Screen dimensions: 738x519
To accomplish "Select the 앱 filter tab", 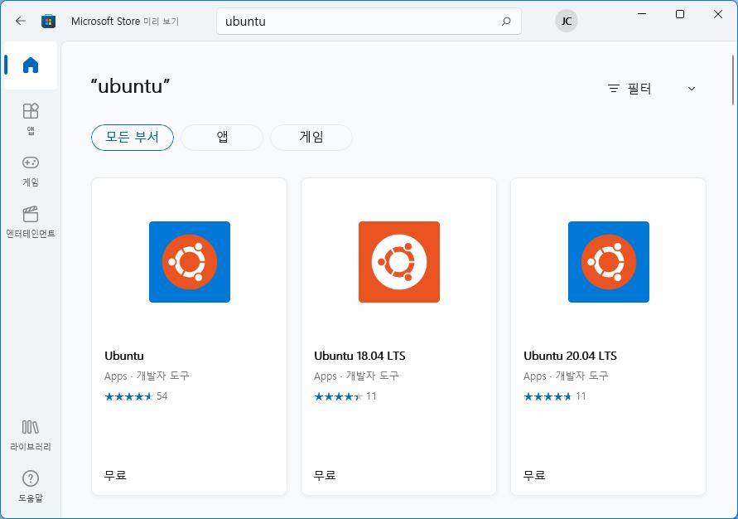I will [222, 138].
